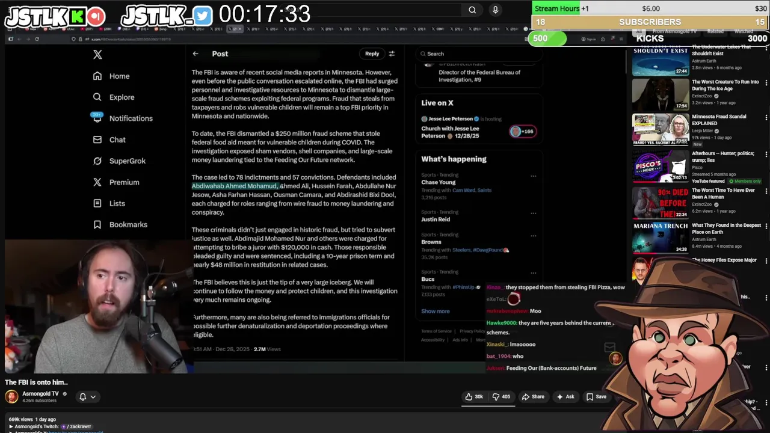
Task: Go back with the Post arrow
Action: coord(196,54)
